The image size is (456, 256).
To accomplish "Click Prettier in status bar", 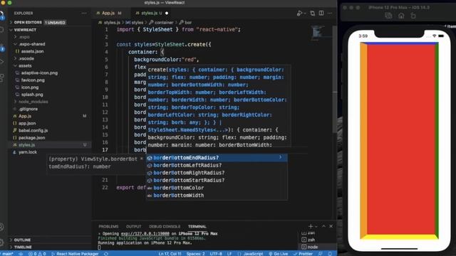I will pyautogui.click(x=303, y=254).
